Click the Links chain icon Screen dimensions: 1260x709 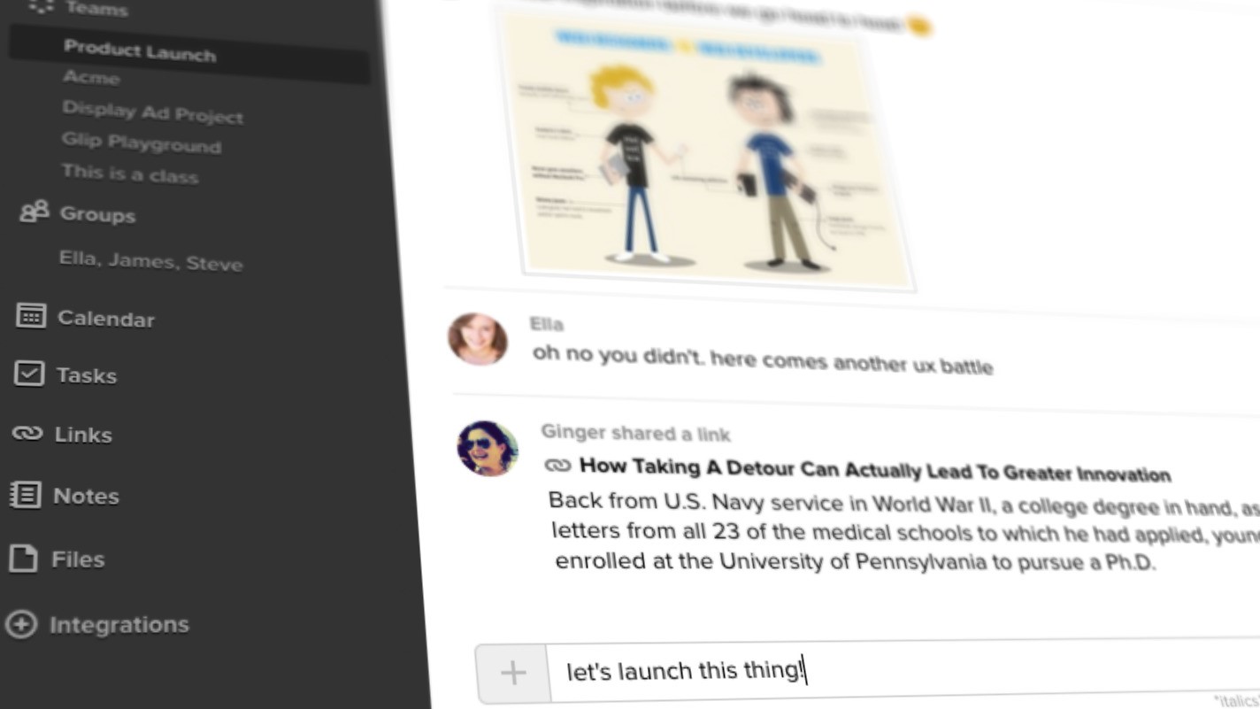click(x=27, y=433)
